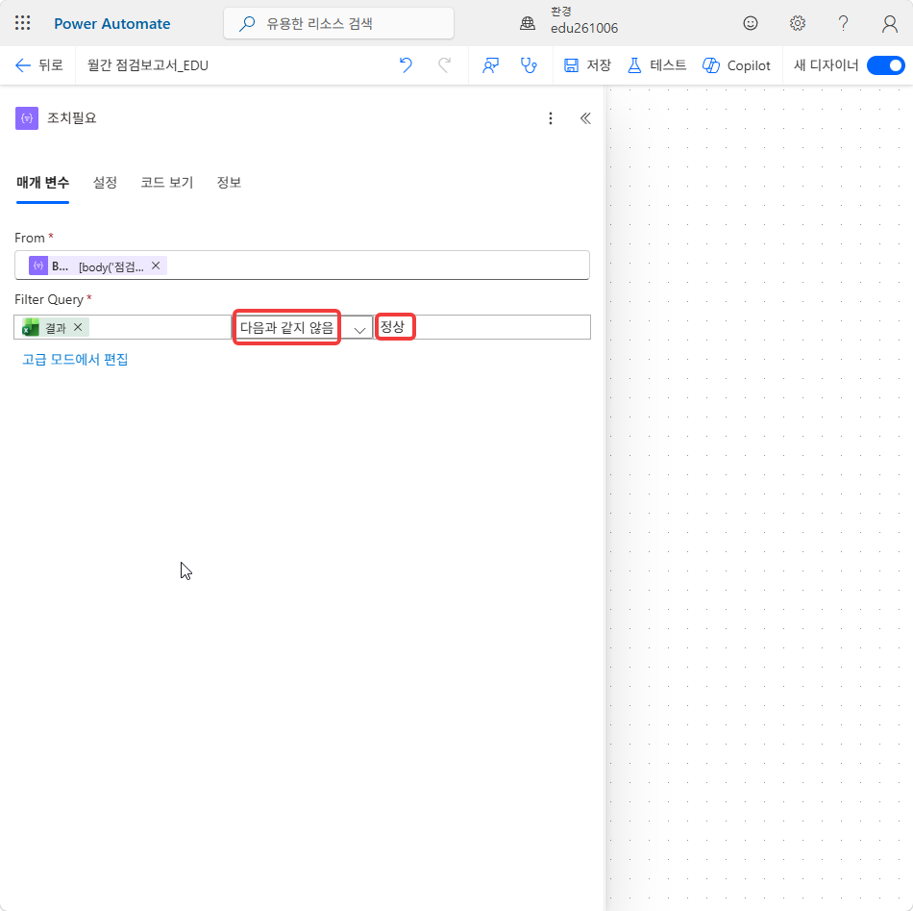Screen dimensions: 913x911
Task: Open the feedback smiley icon
Action: [x=750, y=23]
